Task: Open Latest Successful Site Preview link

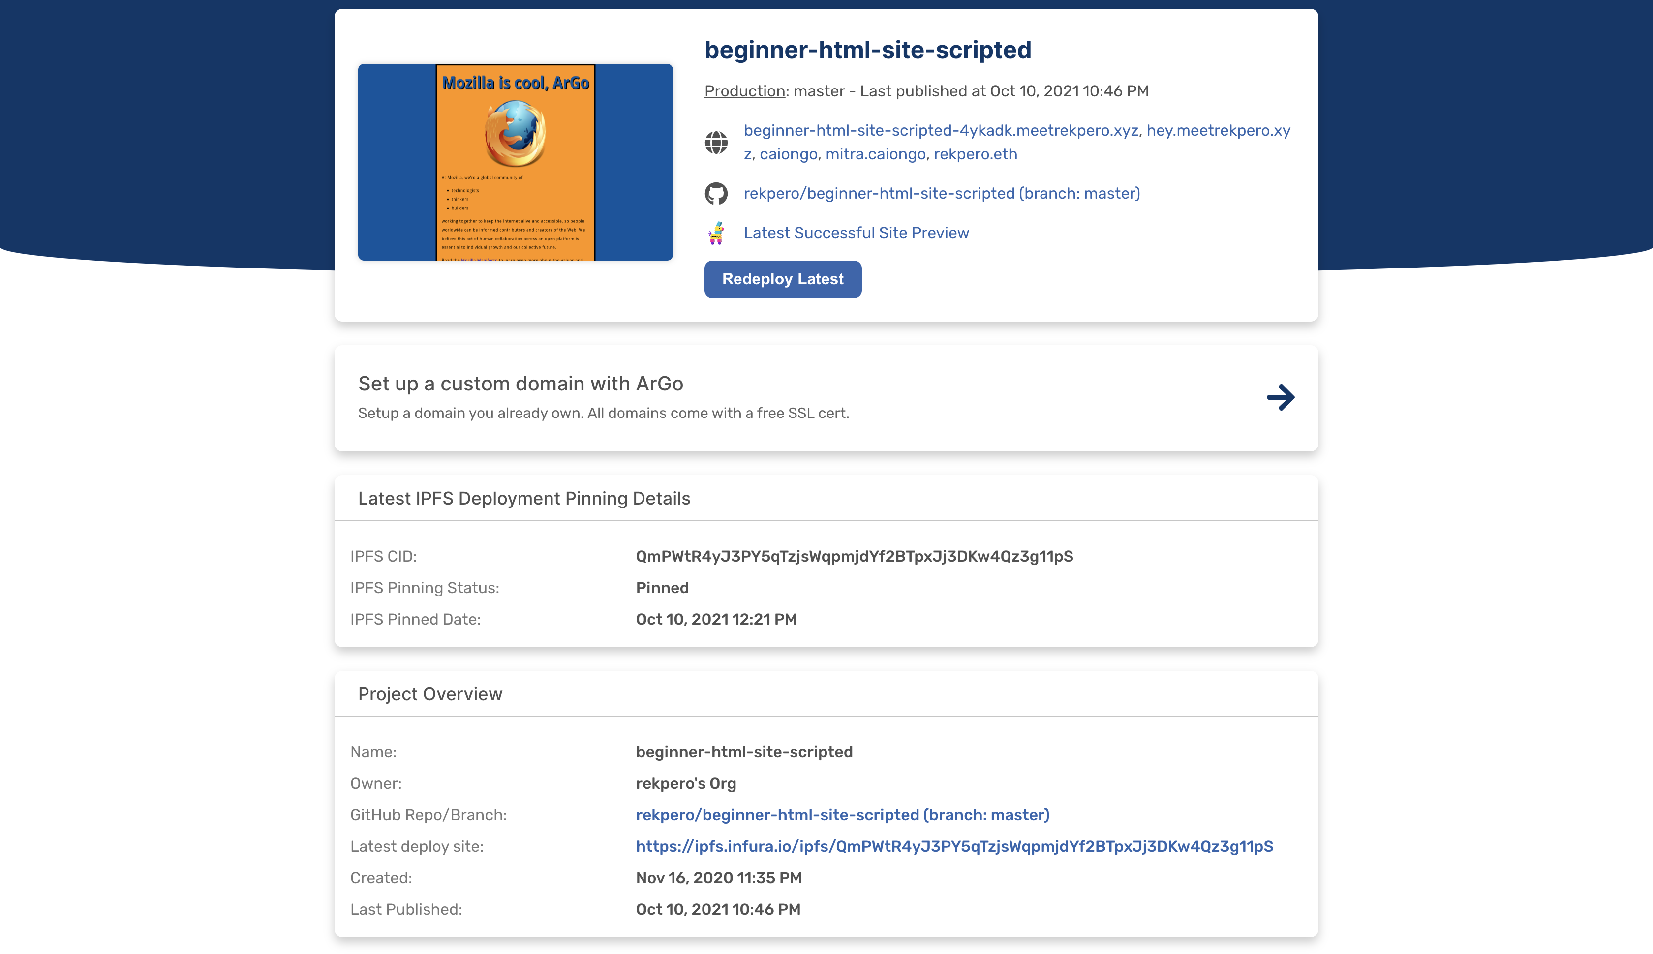Action: coord(856,233)
